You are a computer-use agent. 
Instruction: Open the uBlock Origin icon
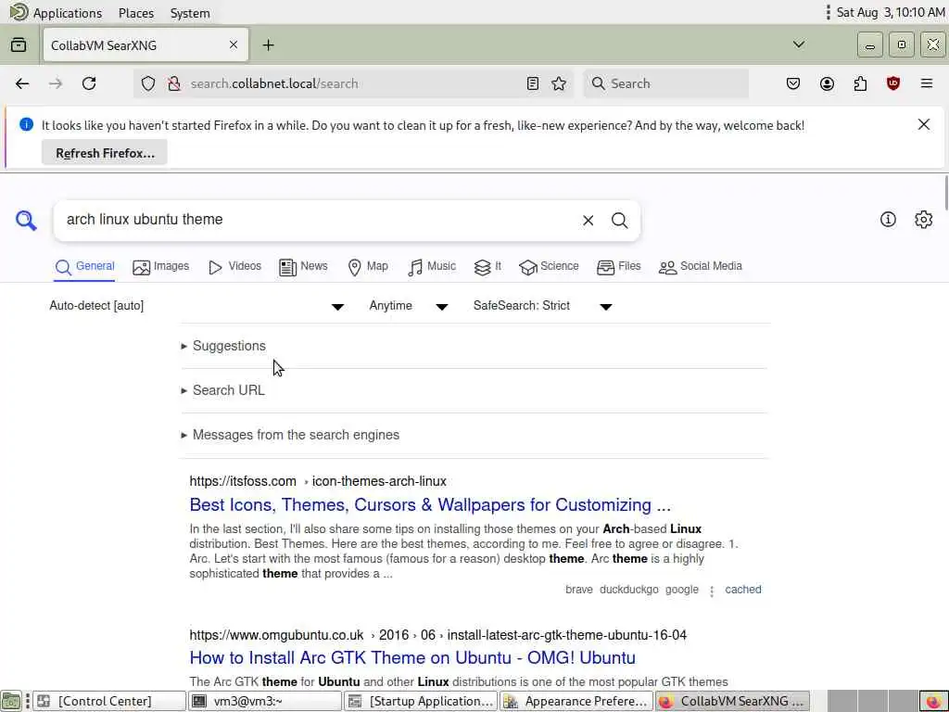coord(893,83)
